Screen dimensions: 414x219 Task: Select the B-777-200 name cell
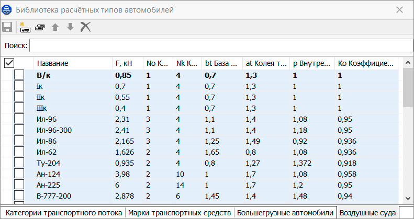[54, 197]
